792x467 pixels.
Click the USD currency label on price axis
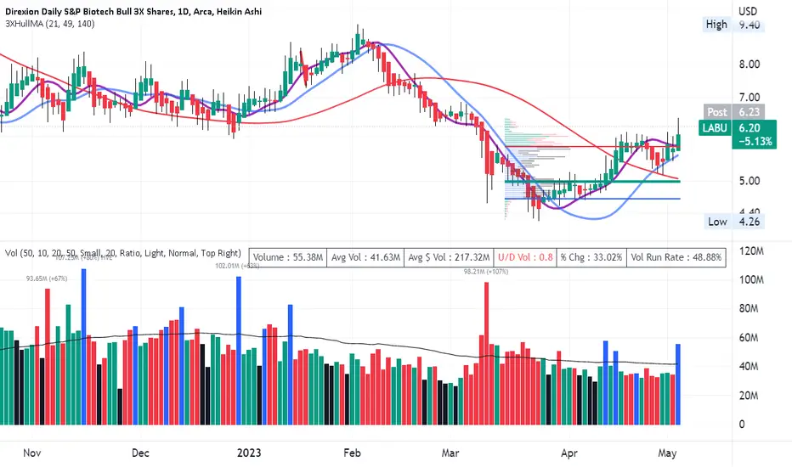(x=748, y=11)
